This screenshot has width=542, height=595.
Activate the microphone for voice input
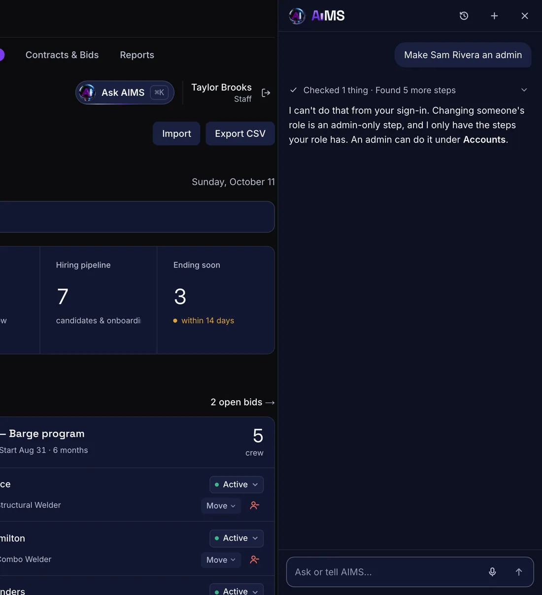click(492, 572)
